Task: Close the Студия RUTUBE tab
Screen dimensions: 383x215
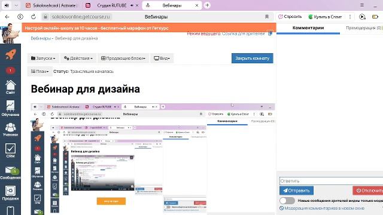Action: pos(137,5)
